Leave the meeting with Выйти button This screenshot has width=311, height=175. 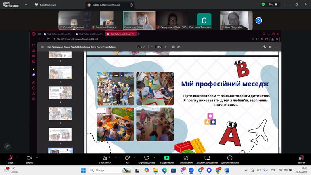point(301,159)
